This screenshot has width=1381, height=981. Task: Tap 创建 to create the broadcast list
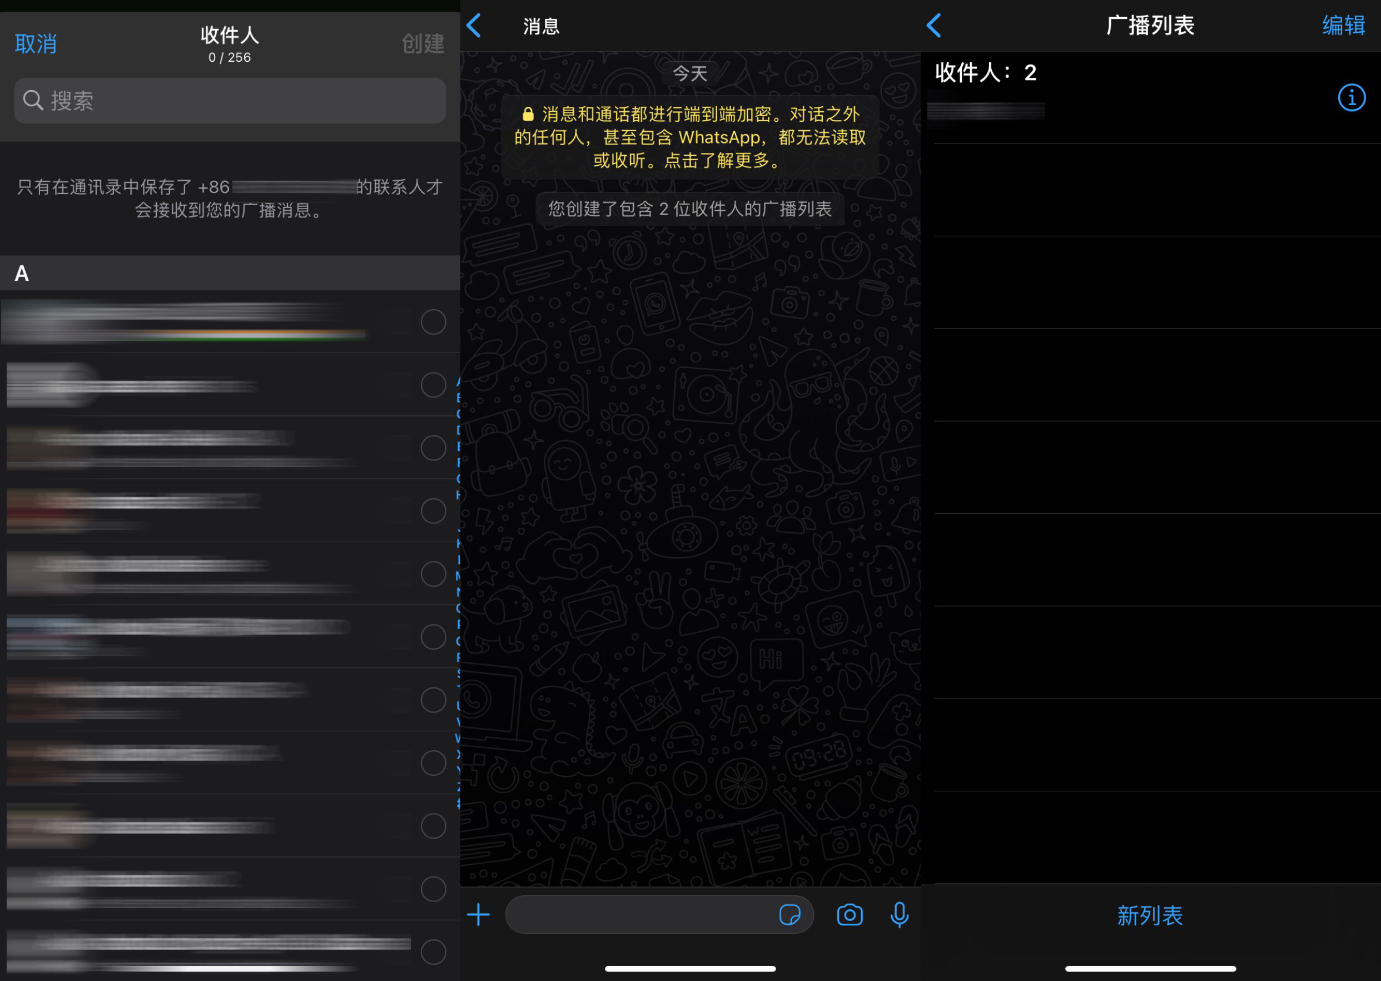point(423,42)
